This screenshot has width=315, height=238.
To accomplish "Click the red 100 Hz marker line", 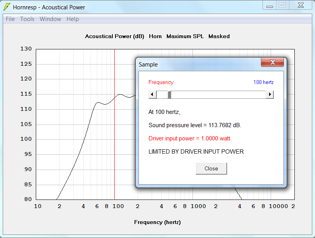I will (114, 124).
